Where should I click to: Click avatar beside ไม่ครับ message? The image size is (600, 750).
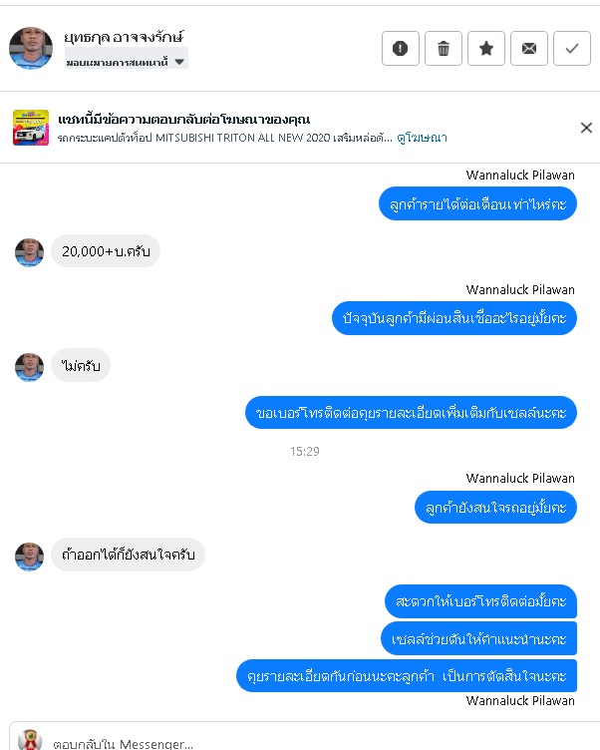(29, 367)
